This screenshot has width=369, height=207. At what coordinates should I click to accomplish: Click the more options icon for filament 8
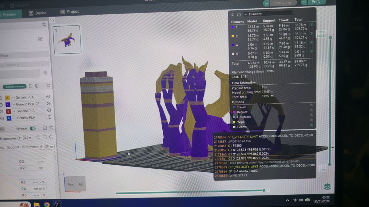click(49, 117)
